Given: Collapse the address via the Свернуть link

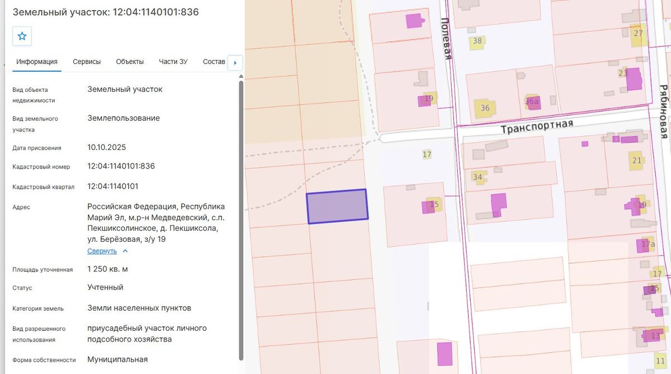Looking at the screenshot, I should (x=102, y=251).
